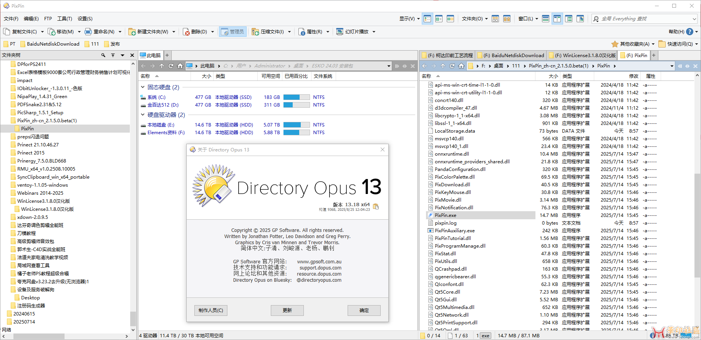Viewport: 701px width, 340px height.
Task: Click the search icon in folder tree header
Action: 103,55
